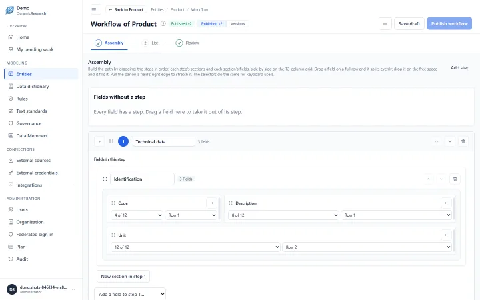This screenshot has height=300, width=480.
Task: Go to the Data dictionary page
Action: click(41, 86)
